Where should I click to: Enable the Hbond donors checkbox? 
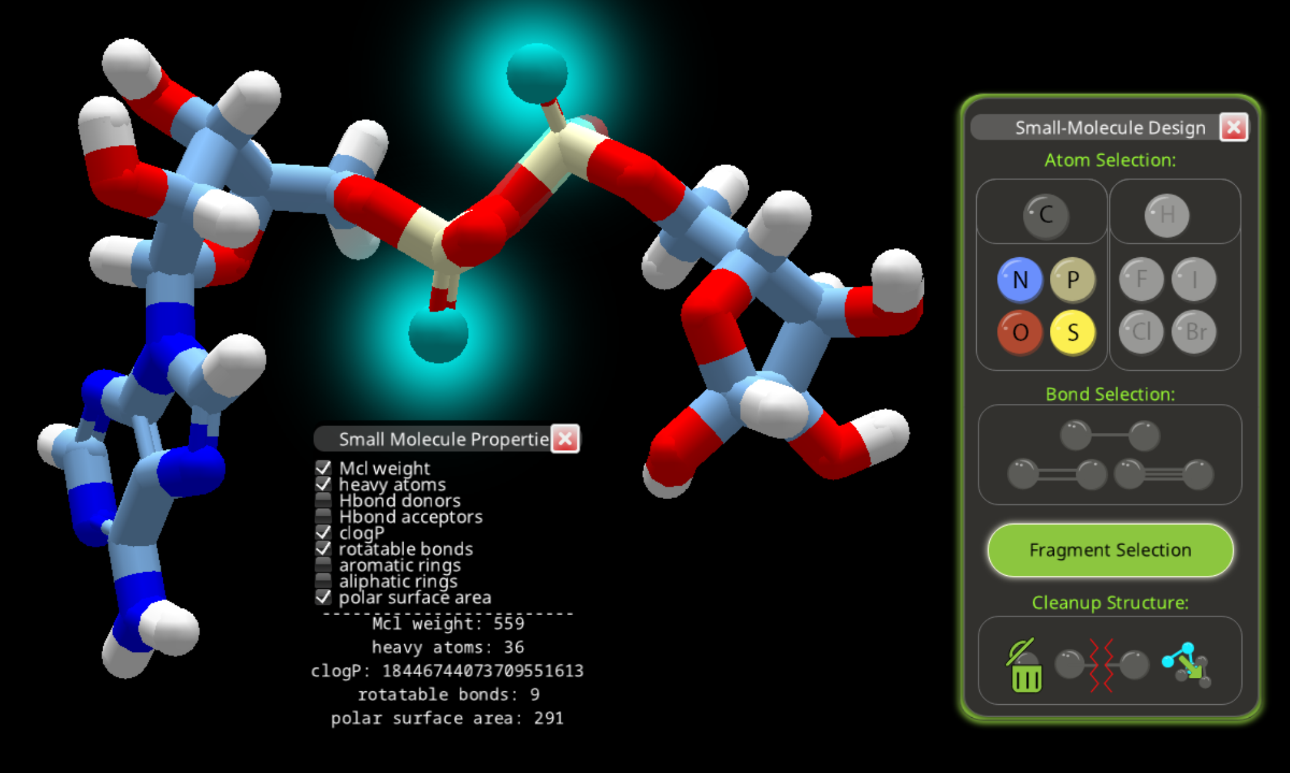[x=323, y=500]
